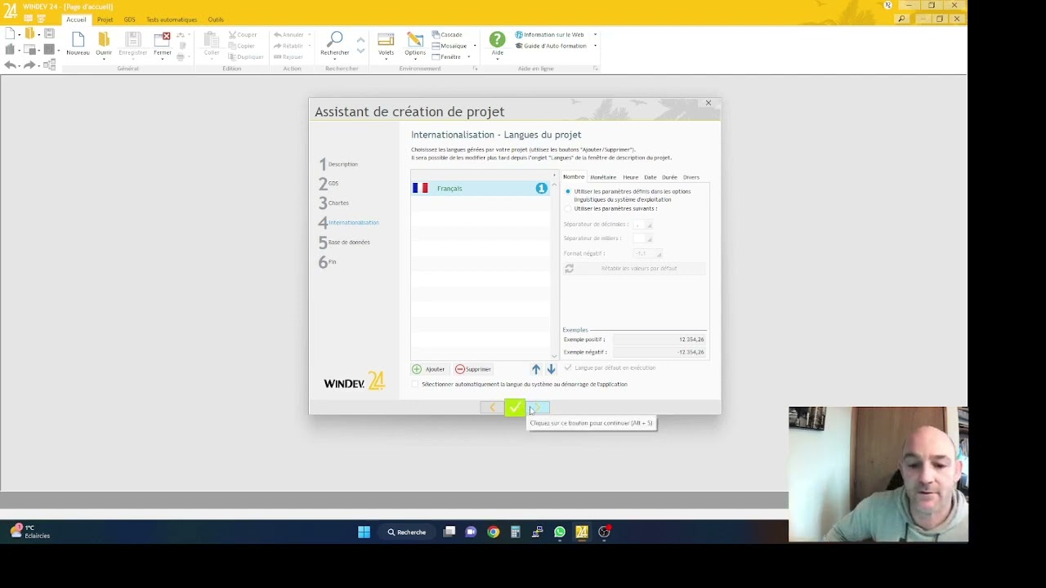The height and width of the screenshot is (588, 1046).
Task: Click the Copier item in Edition group
Action: pos(242,46)
